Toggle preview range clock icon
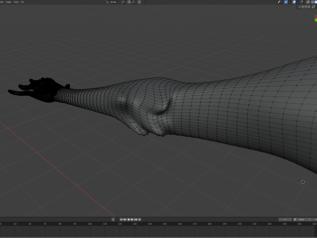This screenshot has width=317, height=238. click(295, 219)
